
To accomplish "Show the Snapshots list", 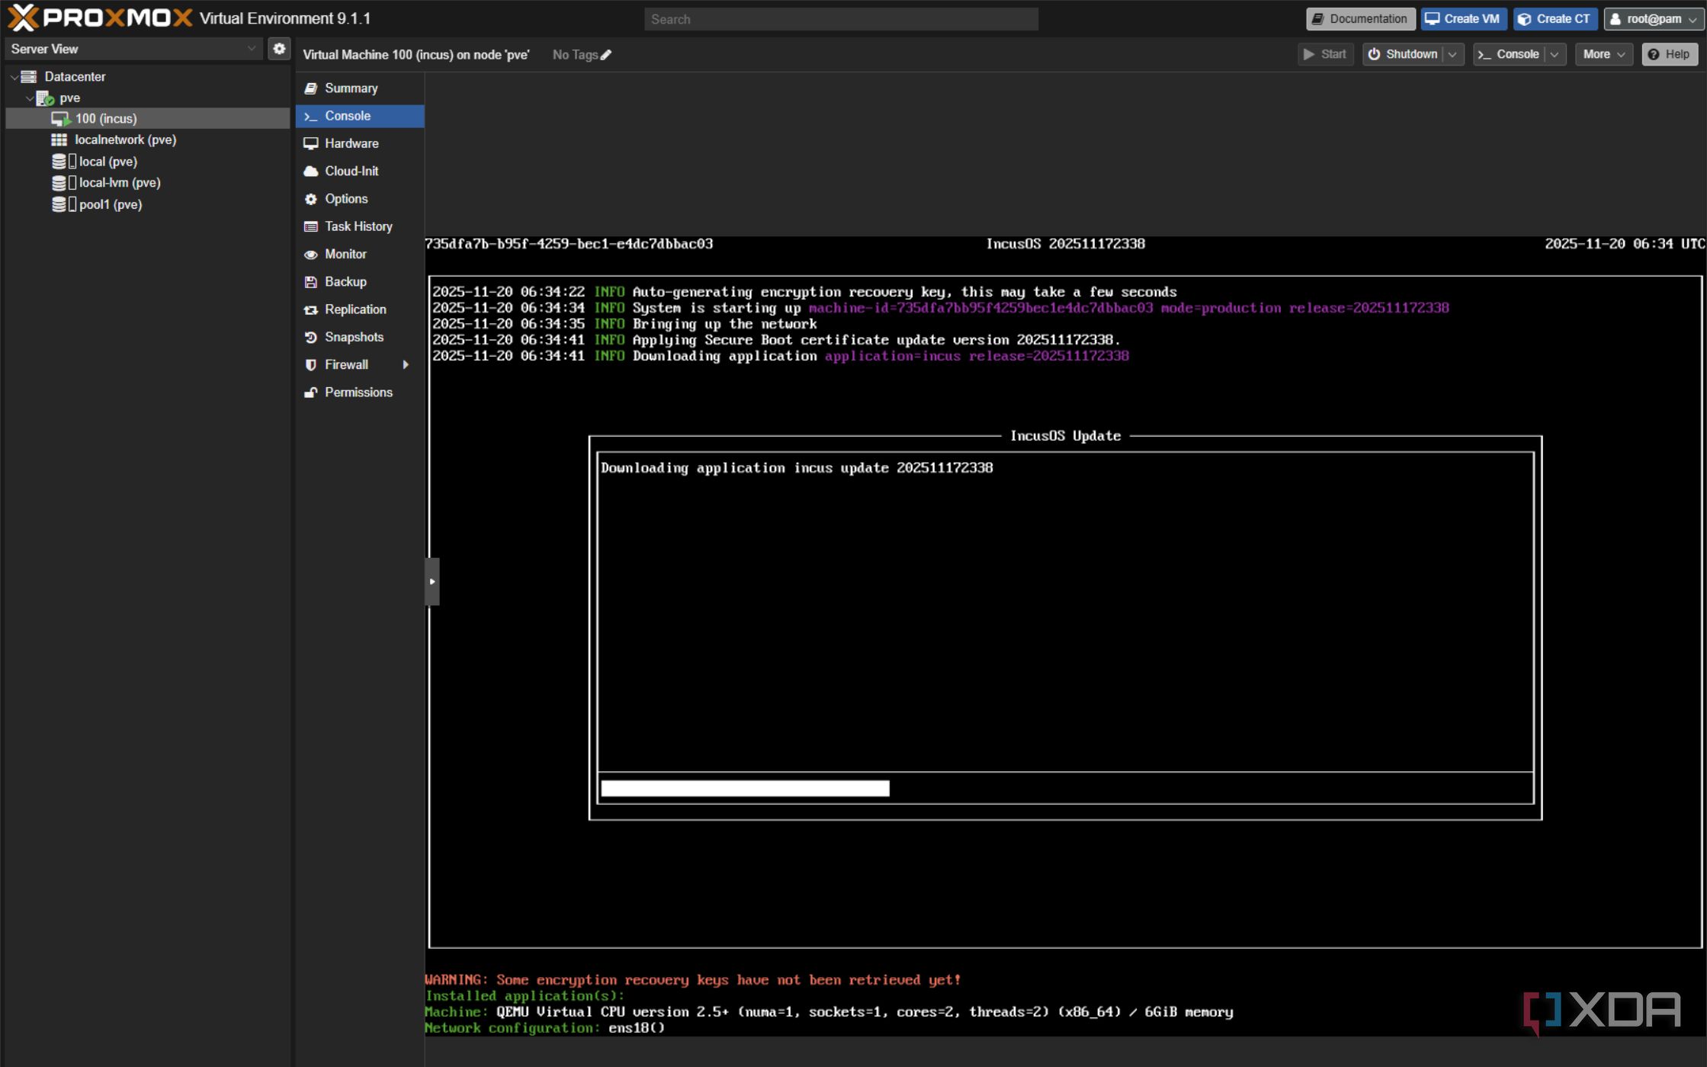I will 359,337.
